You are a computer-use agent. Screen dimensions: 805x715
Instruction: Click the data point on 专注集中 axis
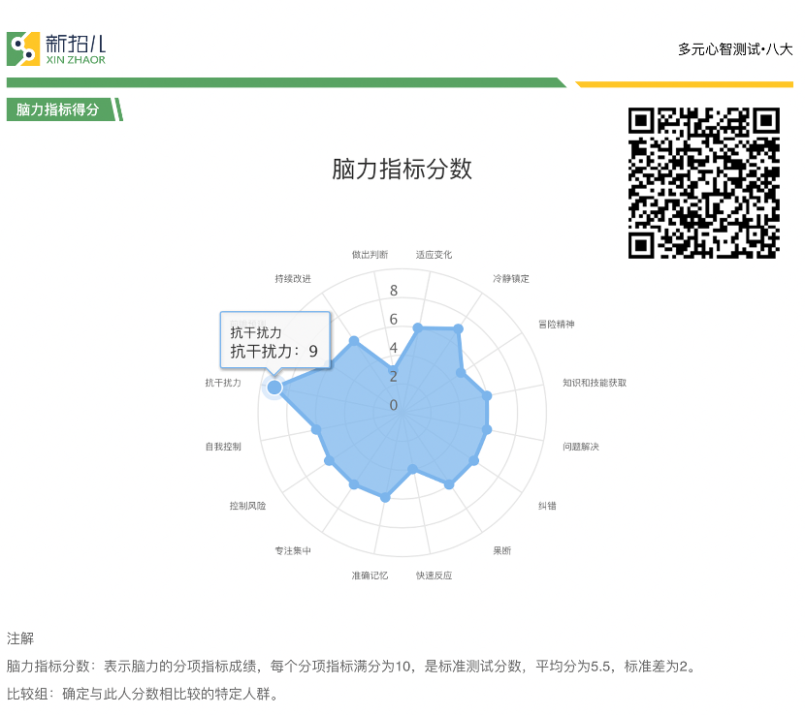354,484
